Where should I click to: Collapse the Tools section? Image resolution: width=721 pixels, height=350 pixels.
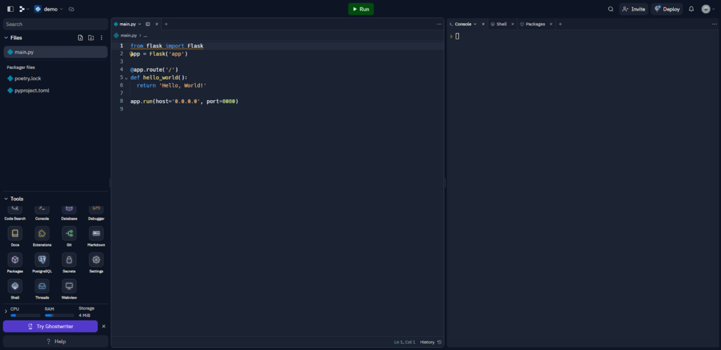point(6,199)
